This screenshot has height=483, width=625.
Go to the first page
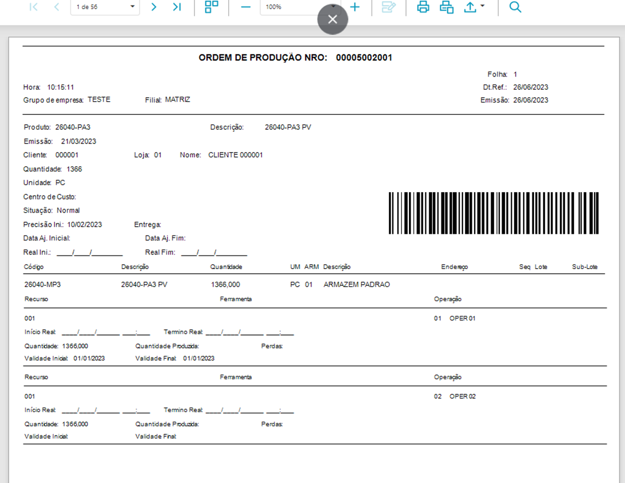(x=34, y=7)
